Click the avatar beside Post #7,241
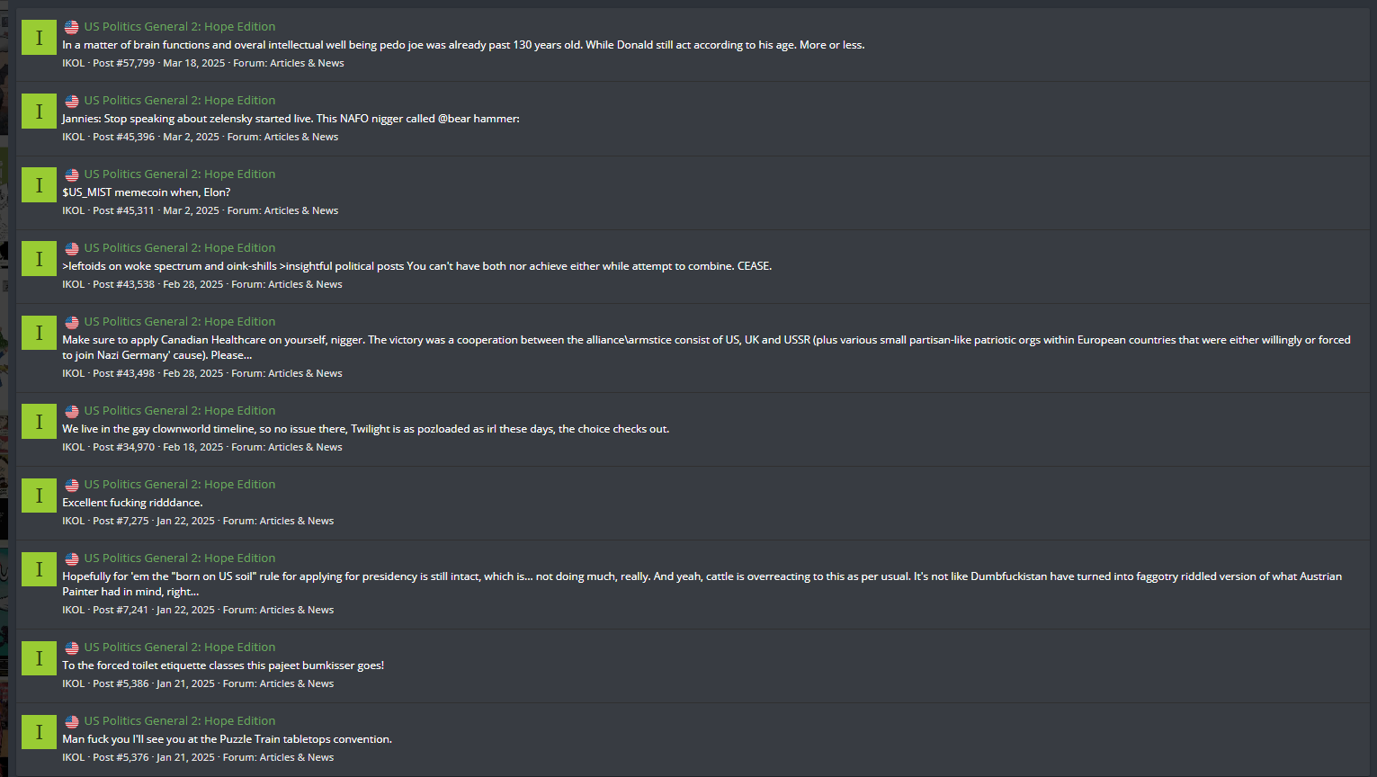Viewport: 1377px width, 777px height. pyautogui.click(x=39, y=569)
